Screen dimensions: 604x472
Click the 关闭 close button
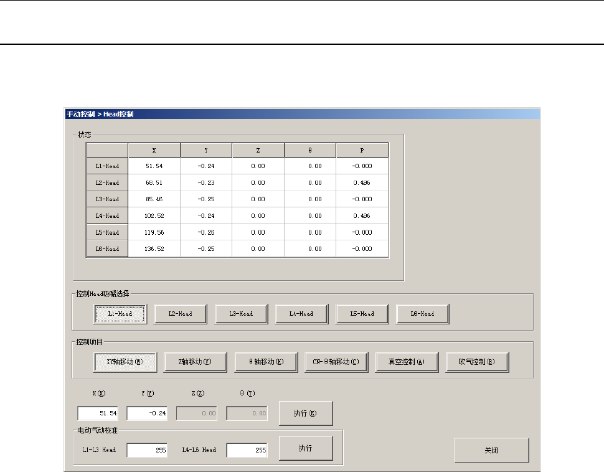[x=491, y=450]
